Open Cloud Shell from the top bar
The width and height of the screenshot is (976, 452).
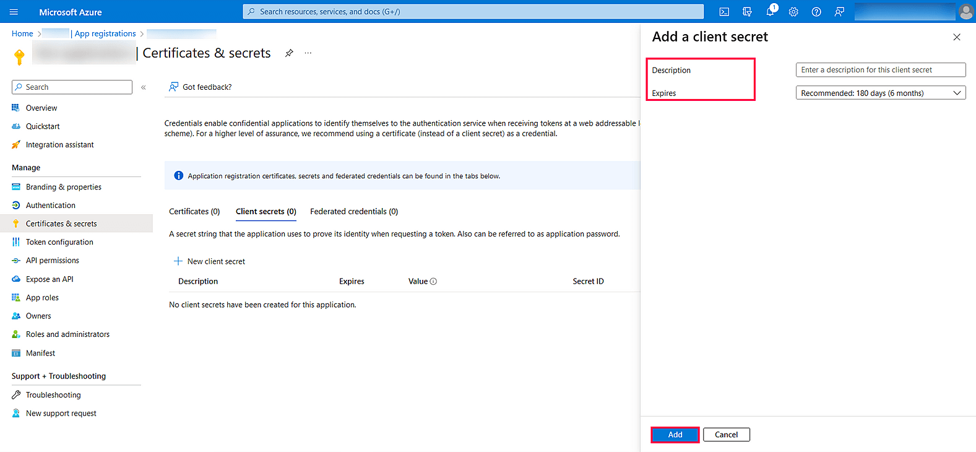(724, 12)
